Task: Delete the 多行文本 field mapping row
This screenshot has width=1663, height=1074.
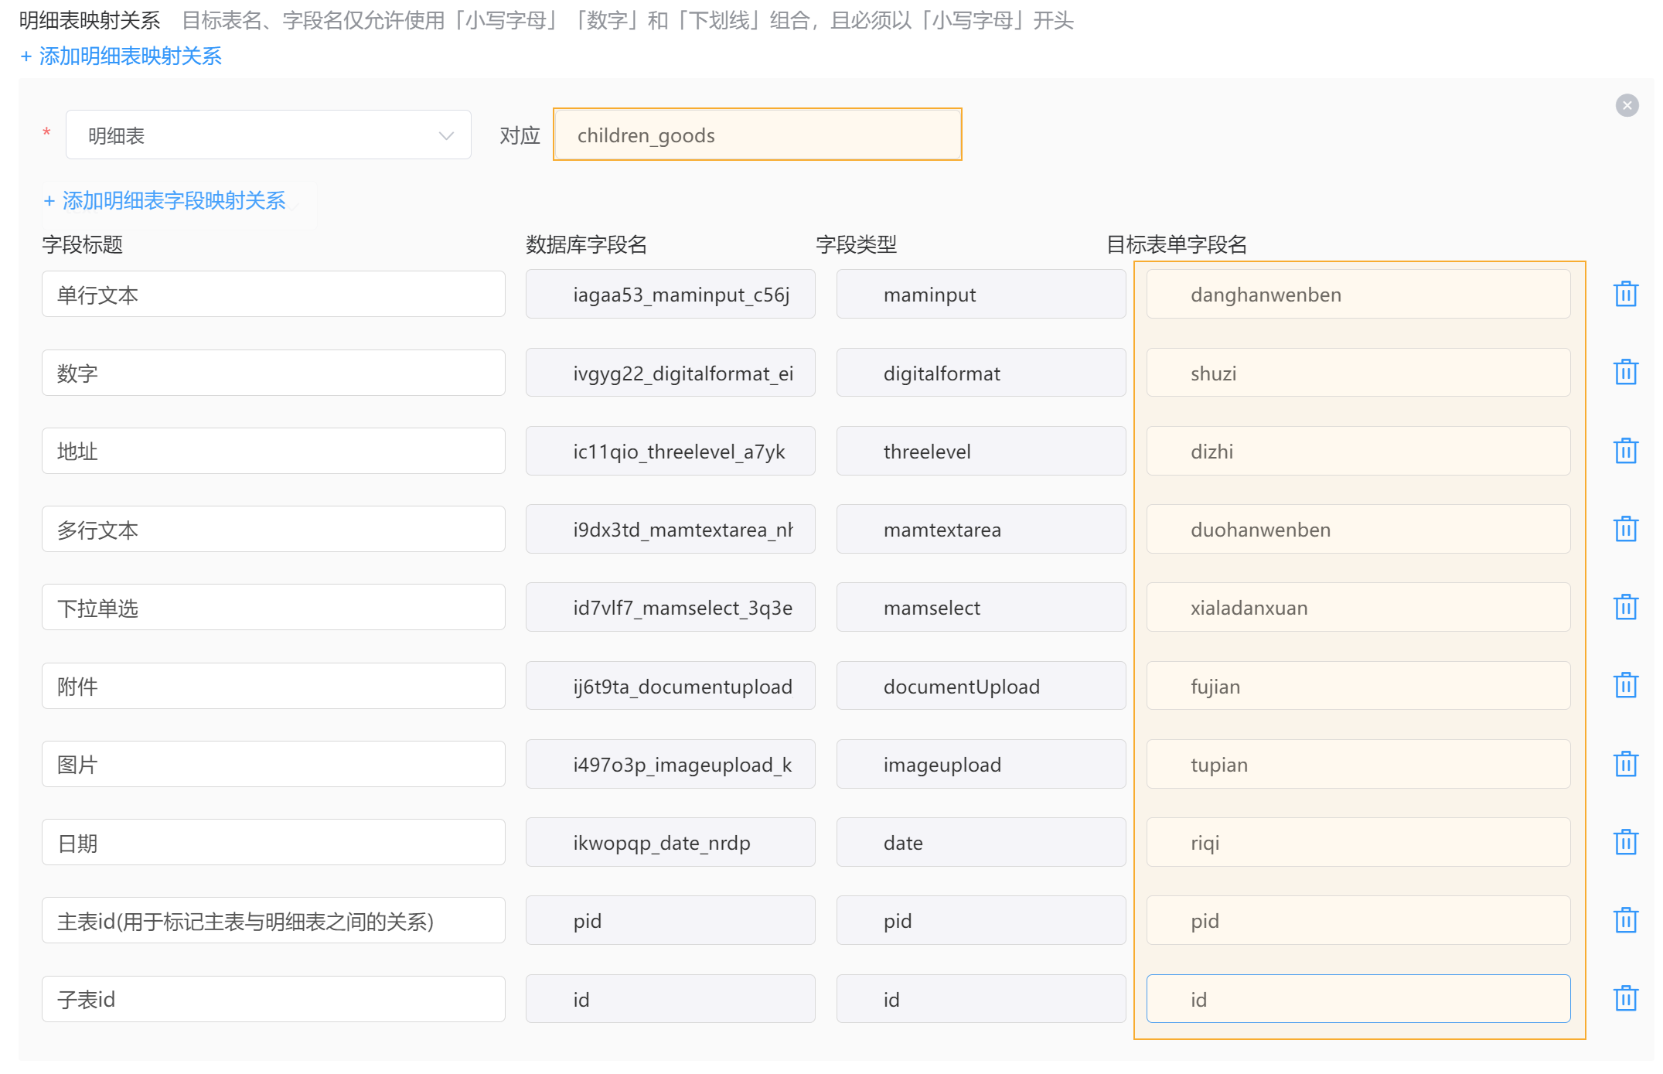Action: tap(1625, 529)
